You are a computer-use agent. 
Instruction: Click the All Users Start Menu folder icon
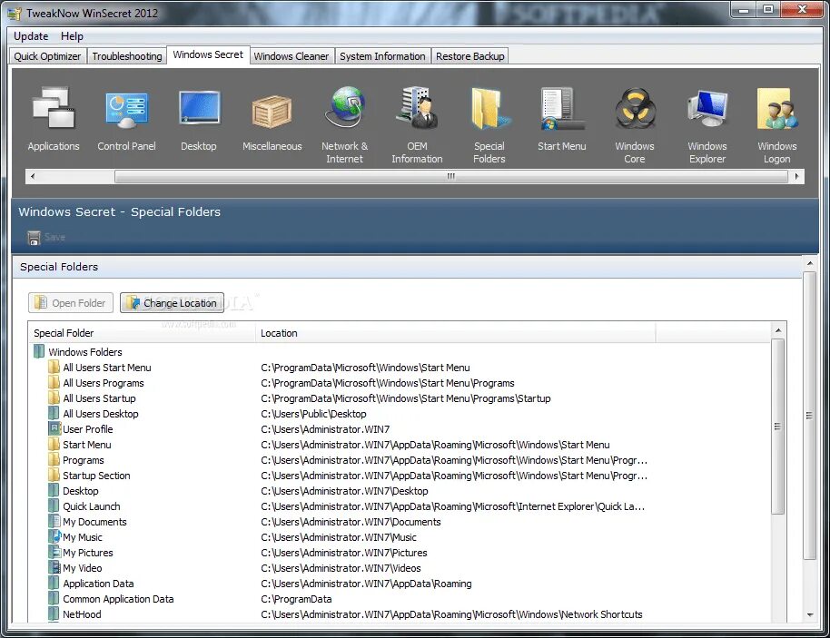tap(54, 367)
